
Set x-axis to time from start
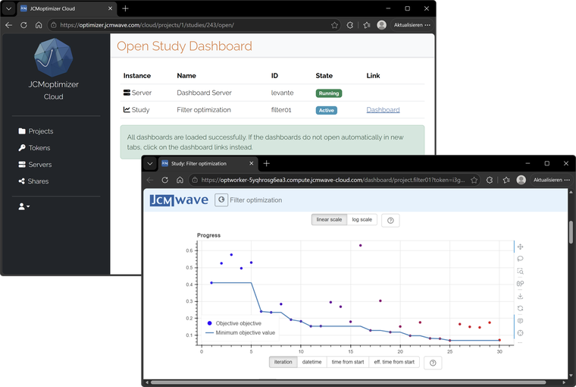(348, 362)
